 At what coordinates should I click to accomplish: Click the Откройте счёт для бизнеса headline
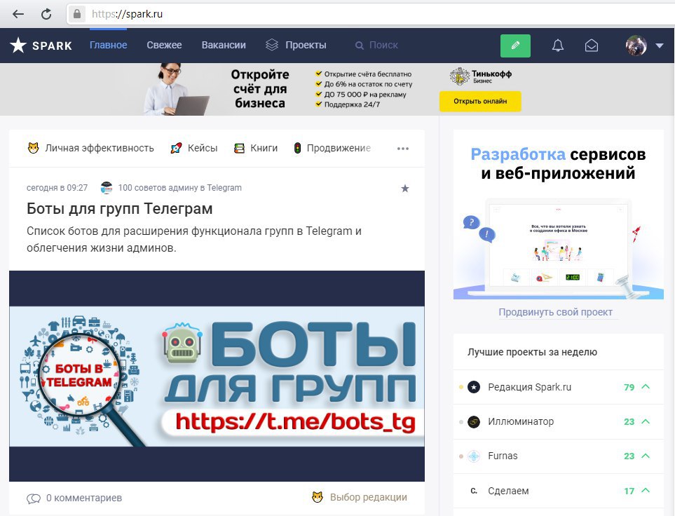(260, 89)
